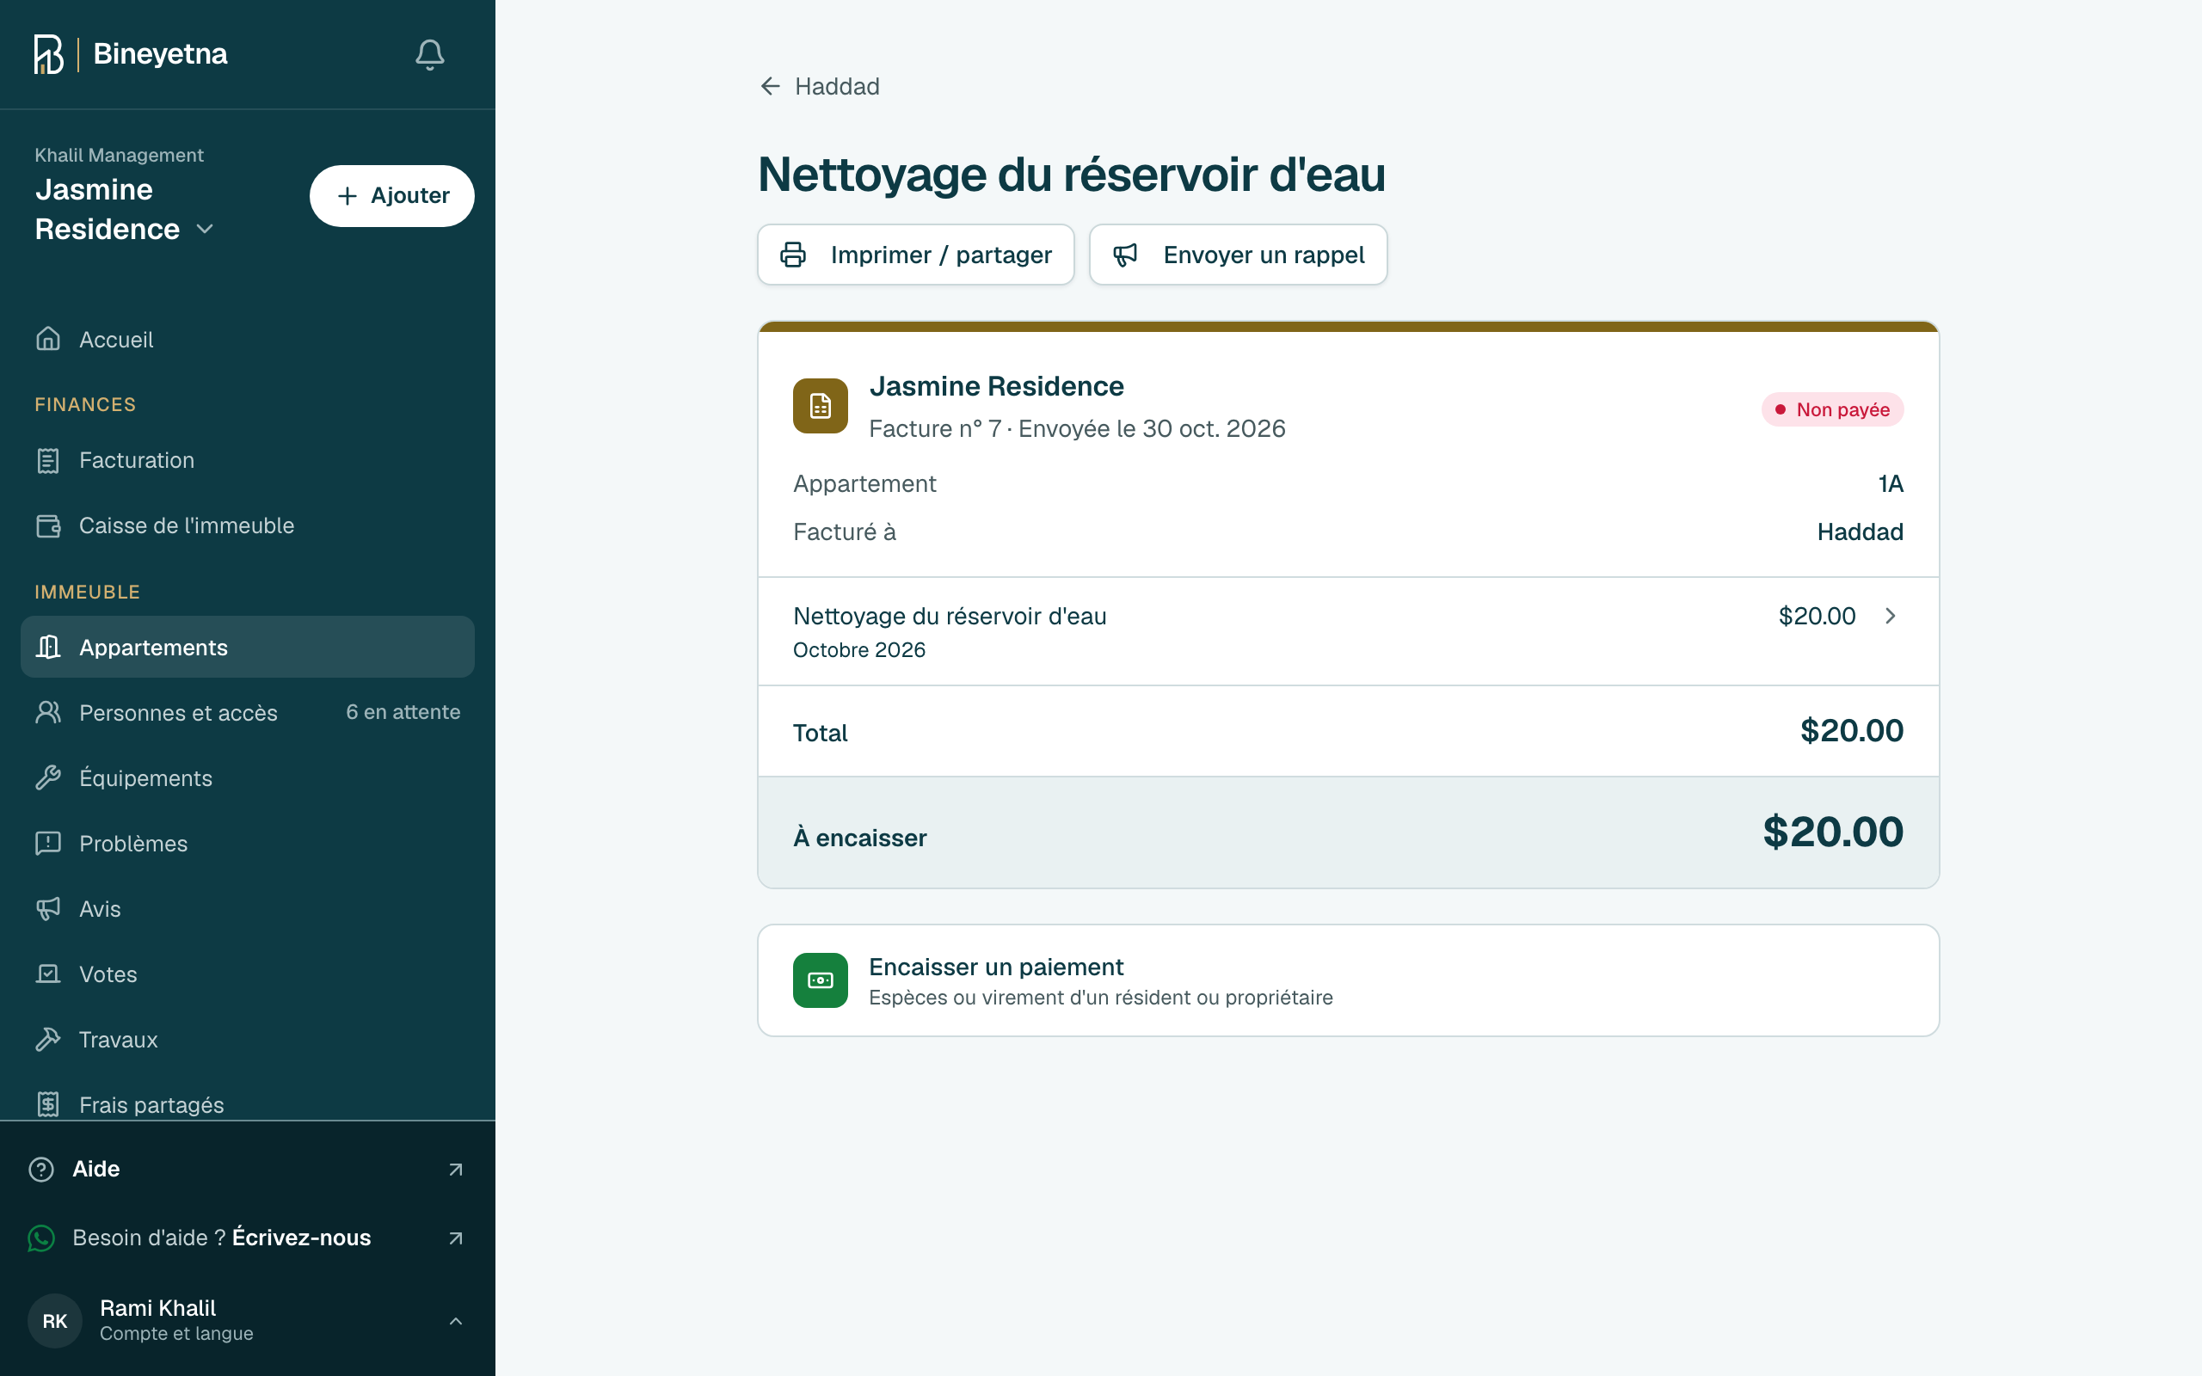The height and width of the screenshot is (1376, 2202).
Task: Expand the Jasmine Residence building selector
Action: (x=125, y=209)
